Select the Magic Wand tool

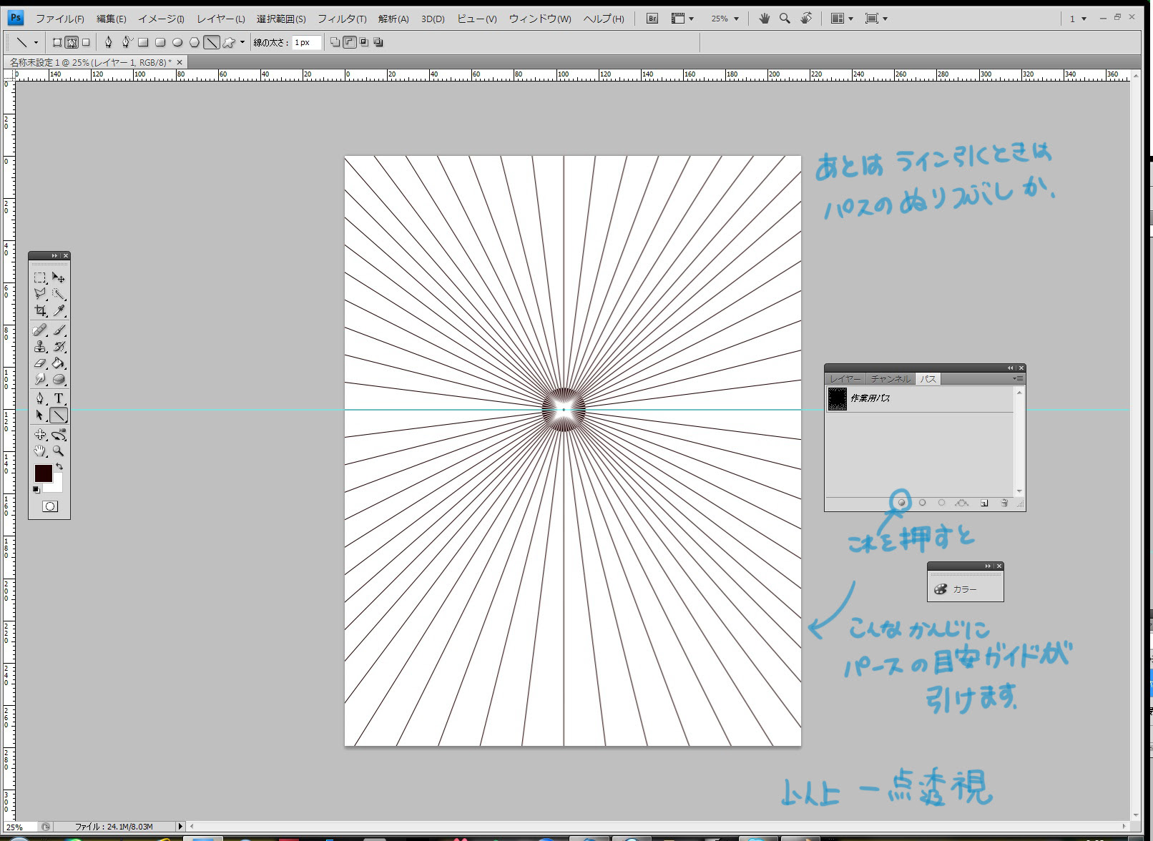[x=59, y=294]
